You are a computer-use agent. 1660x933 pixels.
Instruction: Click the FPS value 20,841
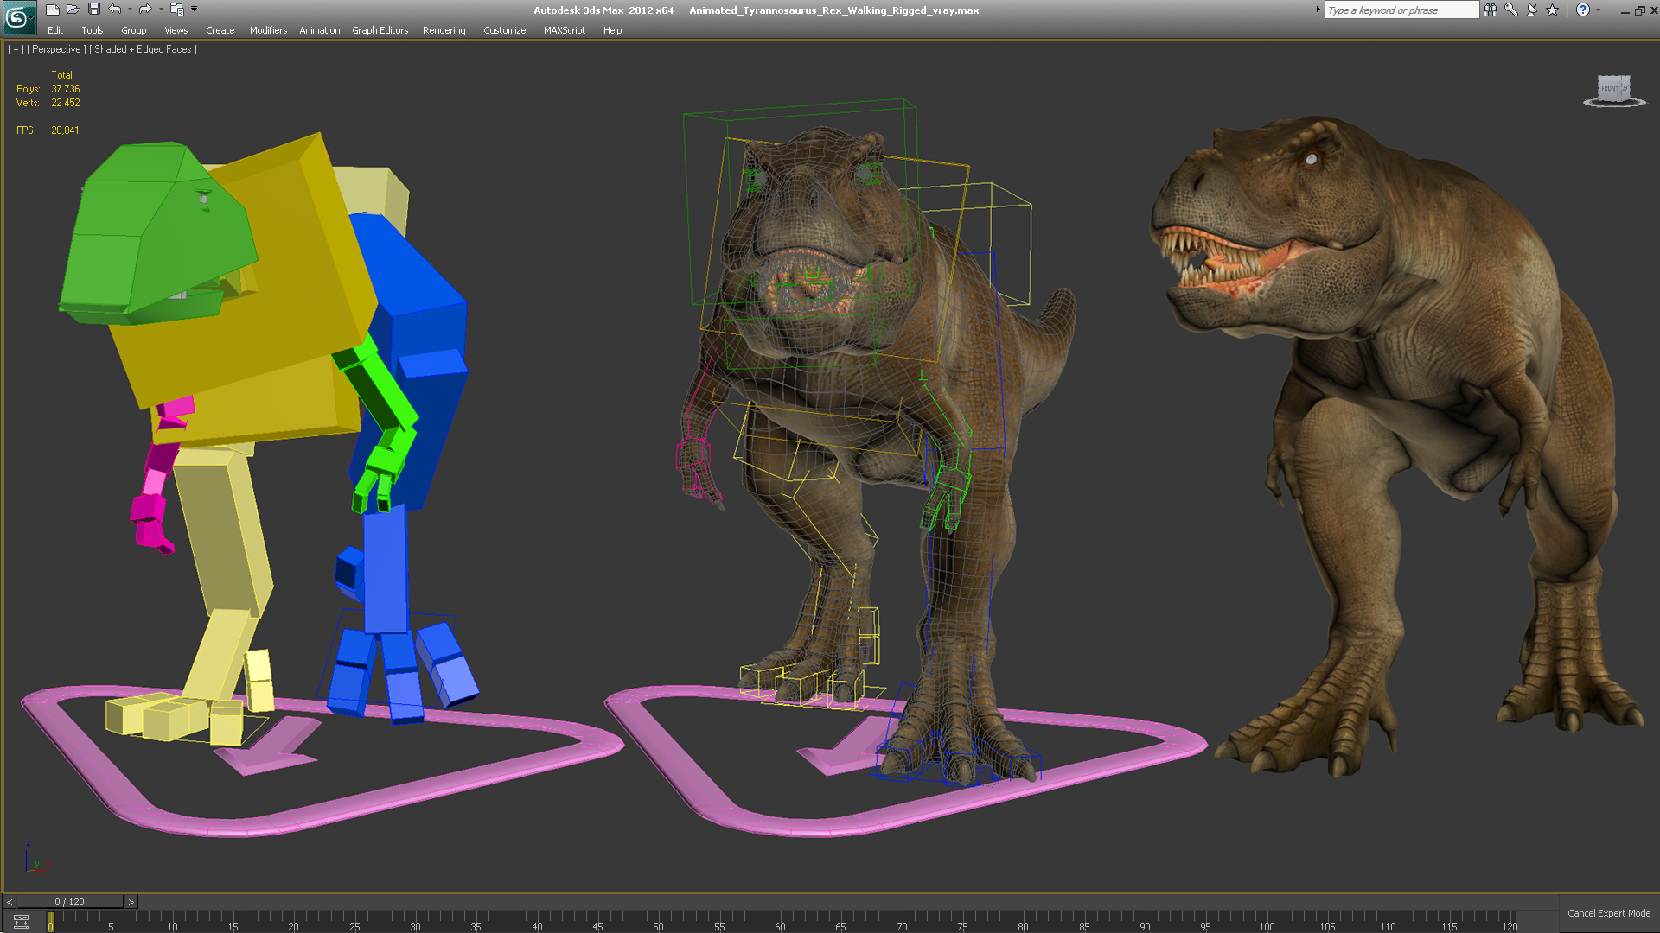click(65, 130)
